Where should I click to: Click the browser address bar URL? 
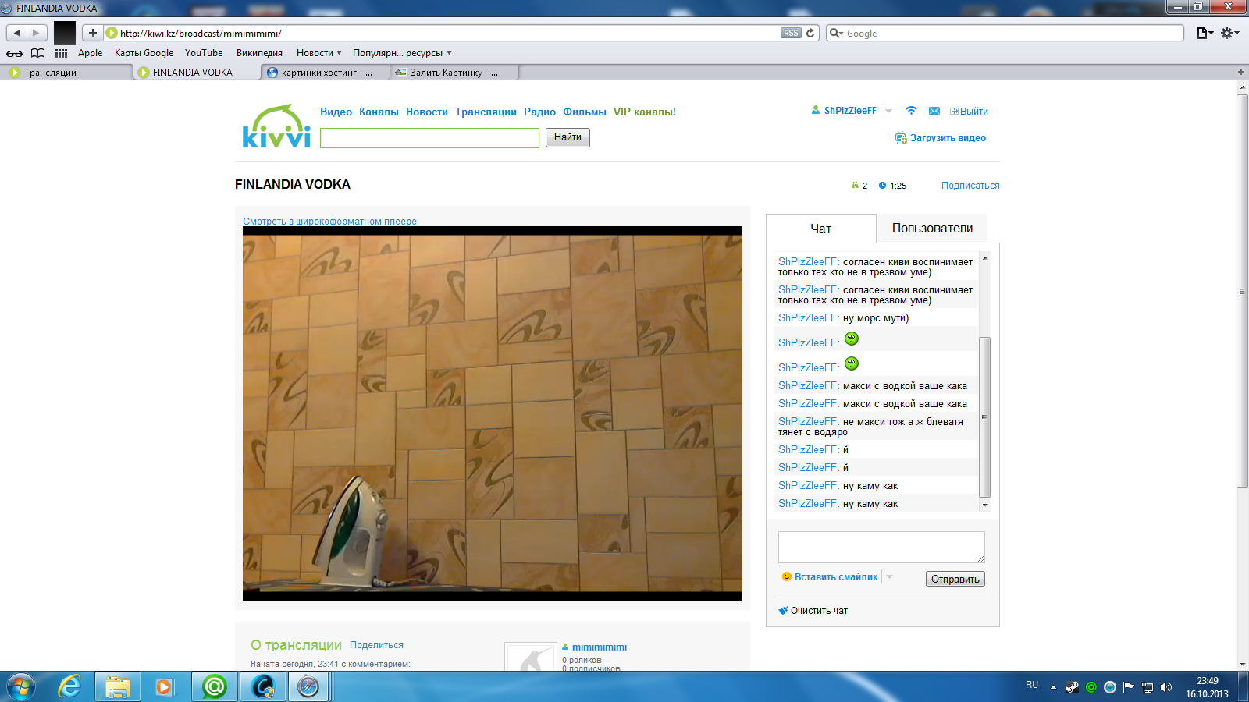pos(449,33)
